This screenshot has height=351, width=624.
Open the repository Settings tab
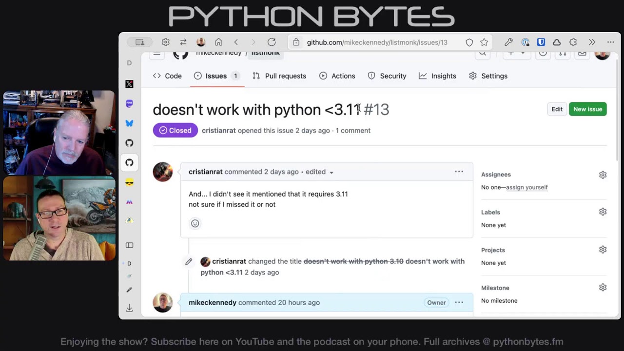click(x=488, y=76)
